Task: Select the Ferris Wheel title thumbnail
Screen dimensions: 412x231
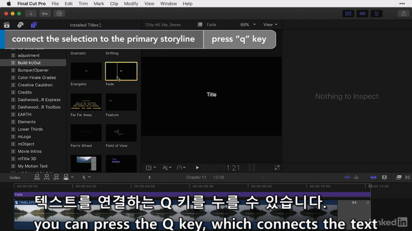Action: coord(86,133)
